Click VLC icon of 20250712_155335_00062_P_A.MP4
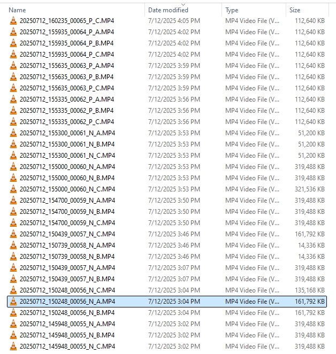The height and width of the screenshot is (354, 336). (13, 99)
